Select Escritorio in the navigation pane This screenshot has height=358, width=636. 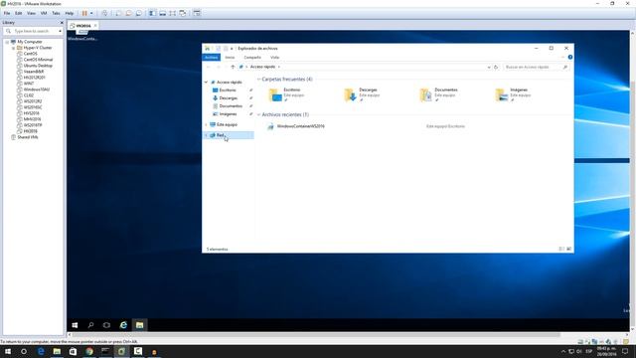click(x=228, y=90)
